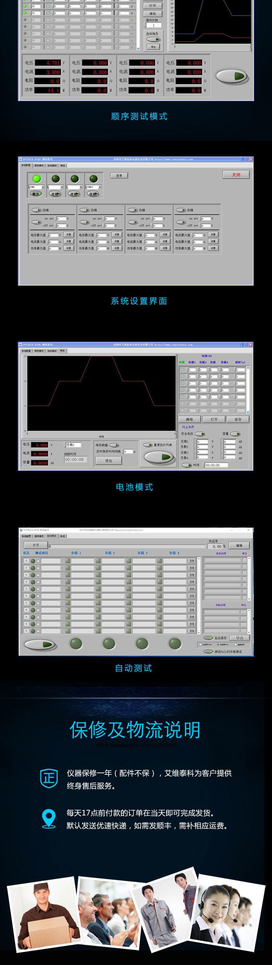Click the shield warranty icon
Image resolution: width=272 pixels, height=965 pixels.
49,779
